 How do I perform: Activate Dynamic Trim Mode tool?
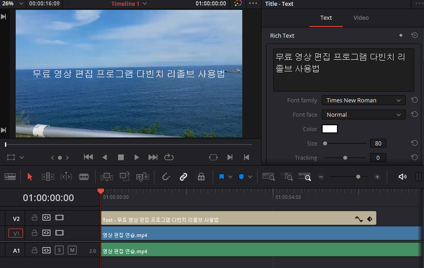[66, 177]
